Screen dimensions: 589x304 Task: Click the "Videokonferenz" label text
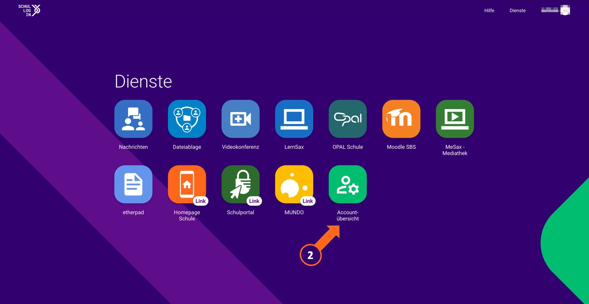(x=240, y=147)
